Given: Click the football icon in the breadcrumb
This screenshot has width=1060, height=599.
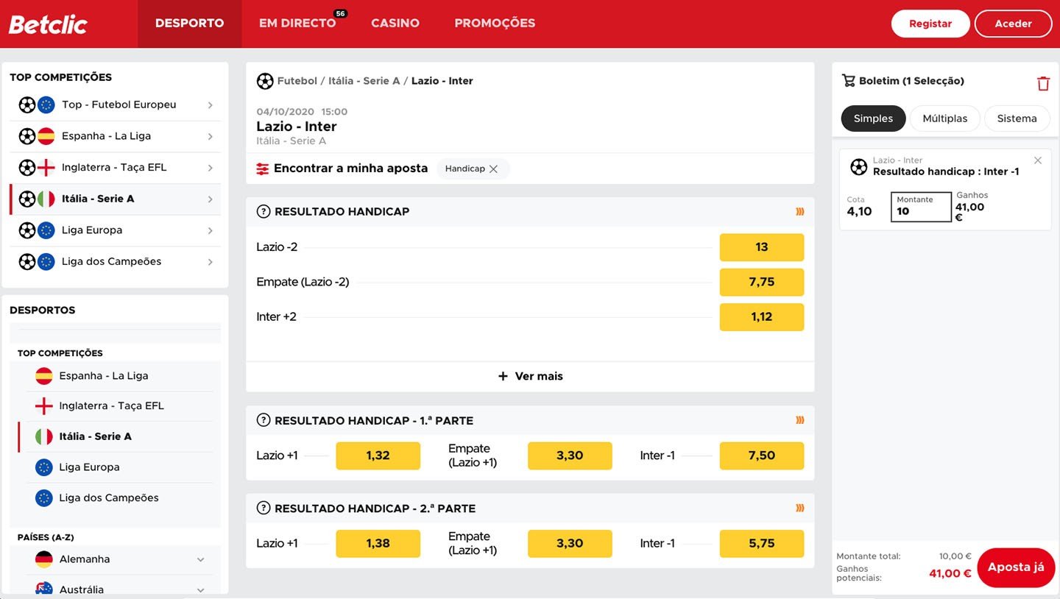Looking at the screenshot, I should pyautogui.click(x=265, y=81).
